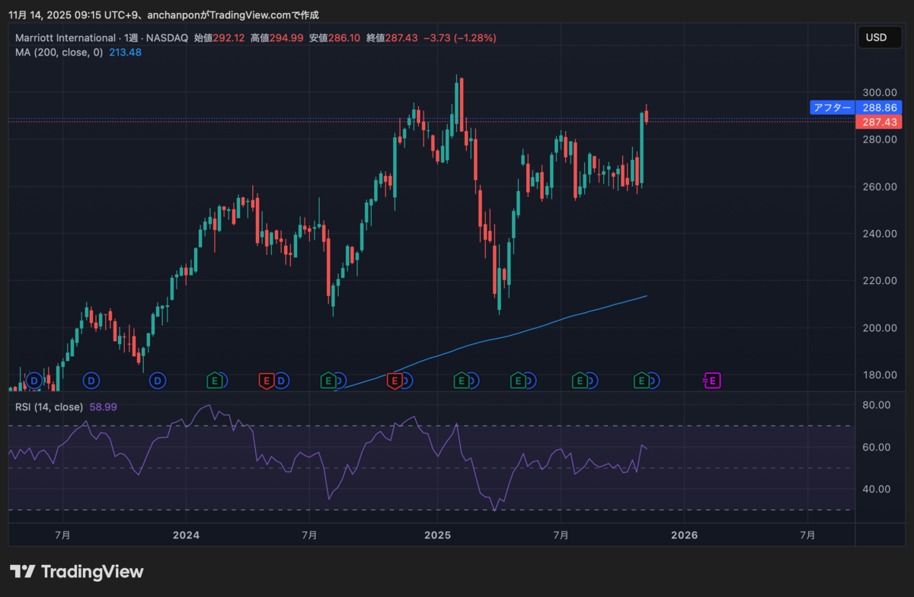The image size is (914, 597).
Task: Click the 7月 label between 2025 and 2026
Action: (561, 535)
